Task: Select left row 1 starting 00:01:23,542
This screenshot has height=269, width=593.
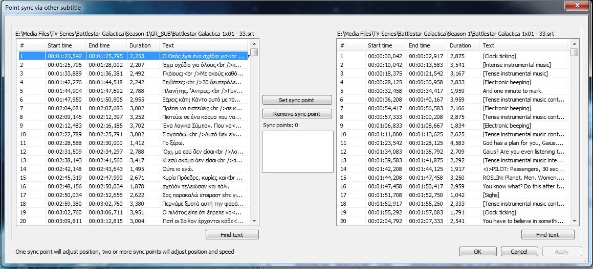Action: click(x=133, y=56)
